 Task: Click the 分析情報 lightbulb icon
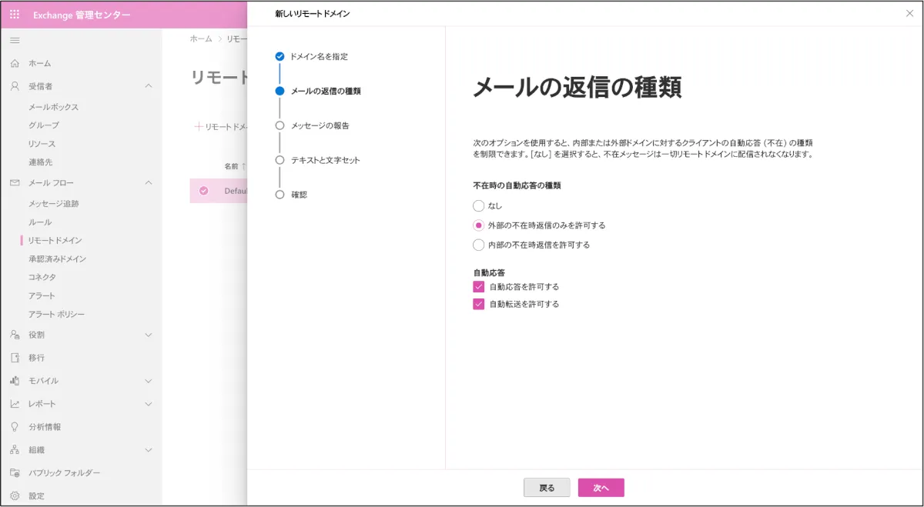[x=15, y=427]
